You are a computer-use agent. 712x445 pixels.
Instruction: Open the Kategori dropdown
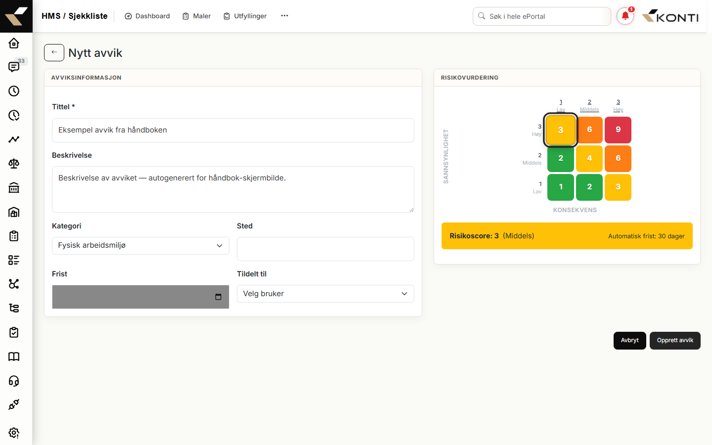point(140,246)
